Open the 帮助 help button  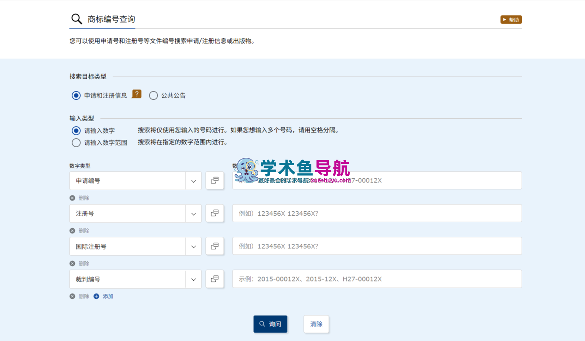[x=511, y=20]
